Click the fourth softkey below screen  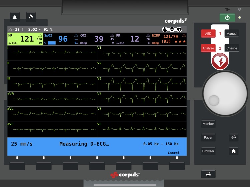pyautogui.click(x=97, y=166)
